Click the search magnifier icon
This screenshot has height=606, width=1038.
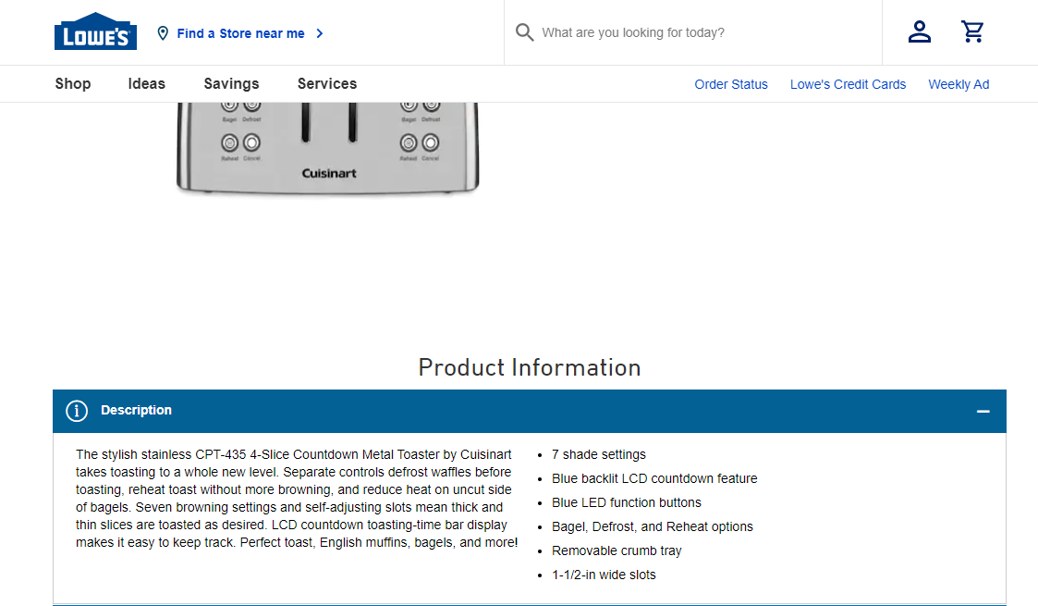(x=524, y=32)
